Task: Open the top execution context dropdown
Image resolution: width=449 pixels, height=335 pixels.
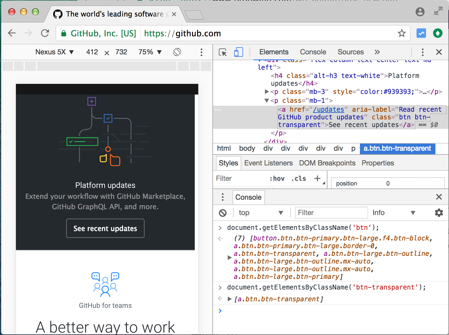Action: [x=261, y=213]
